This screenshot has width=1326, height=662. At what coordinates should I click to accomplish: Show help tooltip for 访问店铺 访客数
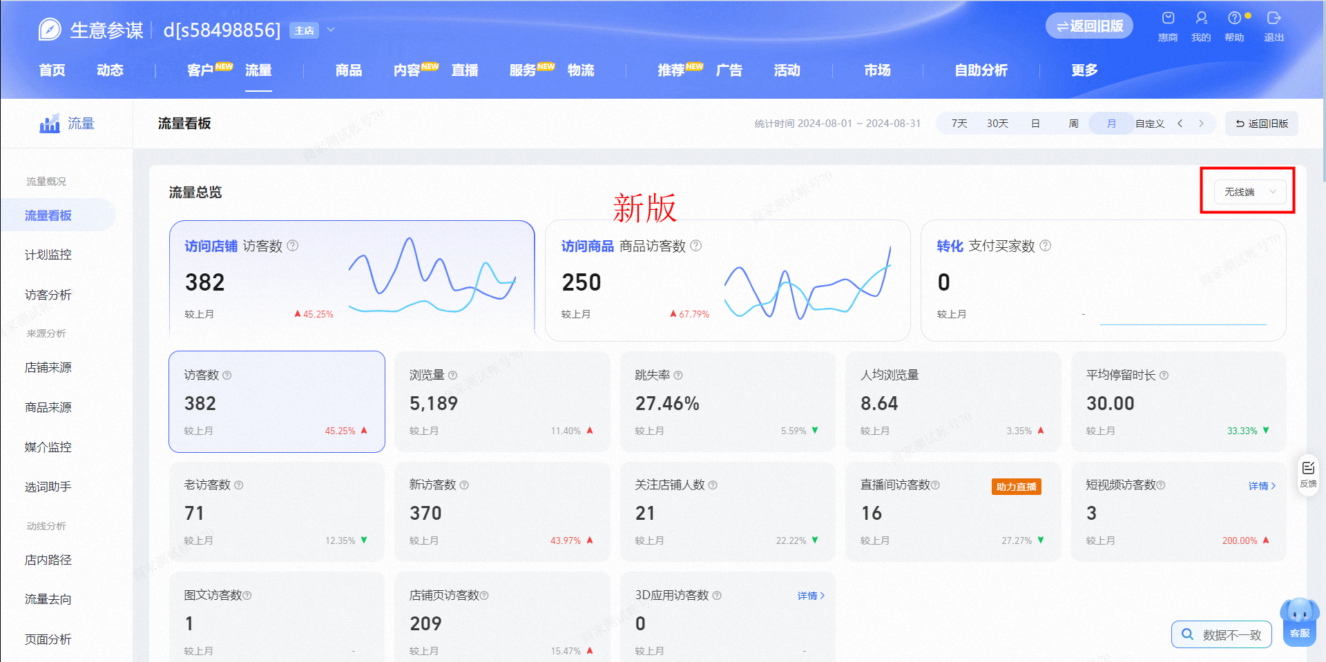pos(293,246)
